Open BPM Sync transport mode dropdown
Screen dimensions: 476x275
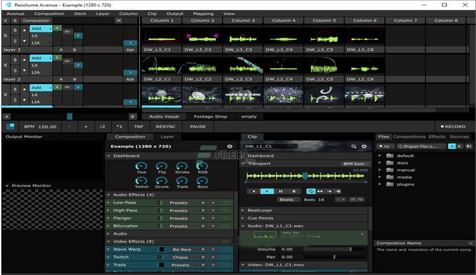pos(355,164)
